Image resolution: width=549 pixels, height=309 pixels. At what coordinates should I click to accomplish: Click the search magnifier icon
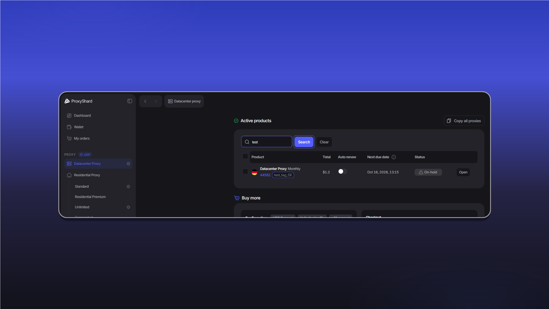point(247,142)
